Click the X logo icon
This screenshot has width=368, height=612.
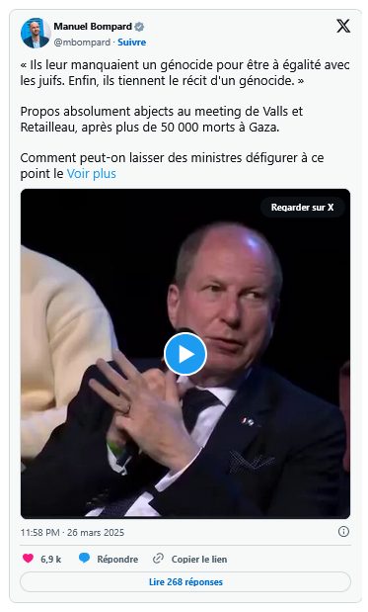pyautogui.click(x=343, y=26)
